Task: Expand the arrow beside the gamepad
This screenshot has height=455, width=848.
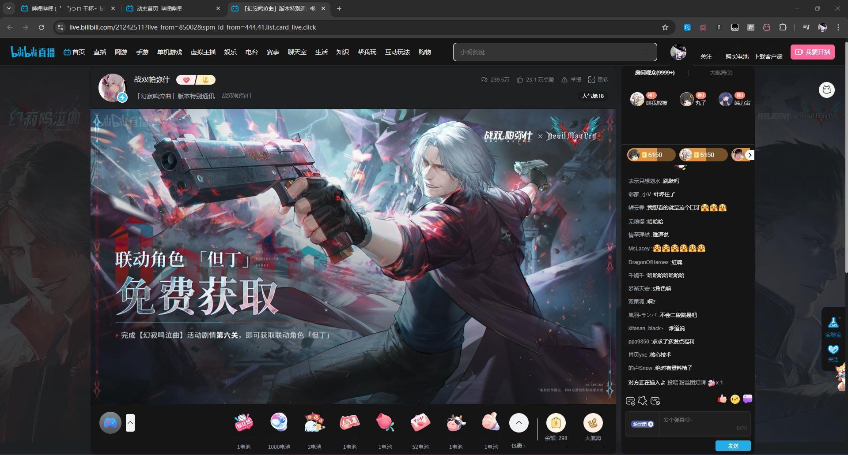Action: 130,423
